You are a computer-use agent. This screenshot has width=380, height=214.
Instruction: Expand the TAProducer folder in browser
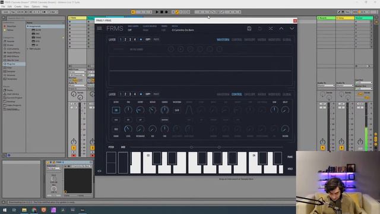[28, 49]
